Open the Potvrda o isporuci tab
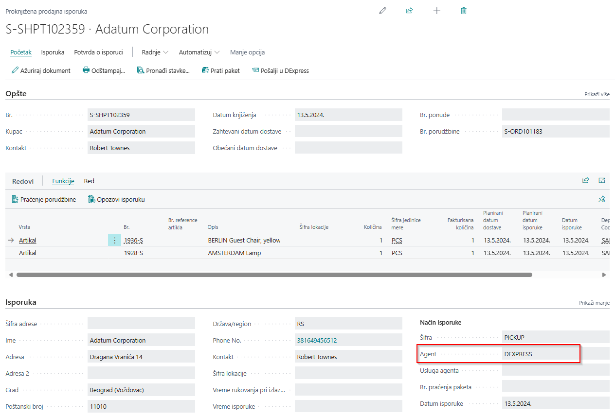This screenshot has width=615, height=416. 98,52
